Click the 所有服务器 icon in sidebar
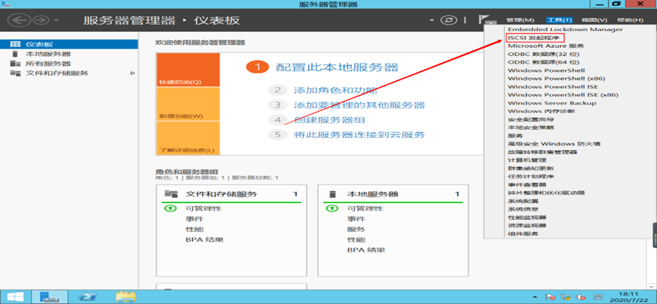Viewport: 657px width, 304px height. tap(15, 64)
